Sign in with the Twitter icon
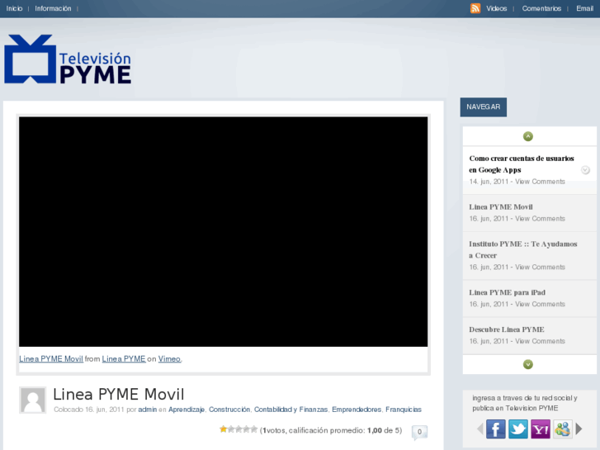This screenshot has width=600, height=450. coord(517,429)
